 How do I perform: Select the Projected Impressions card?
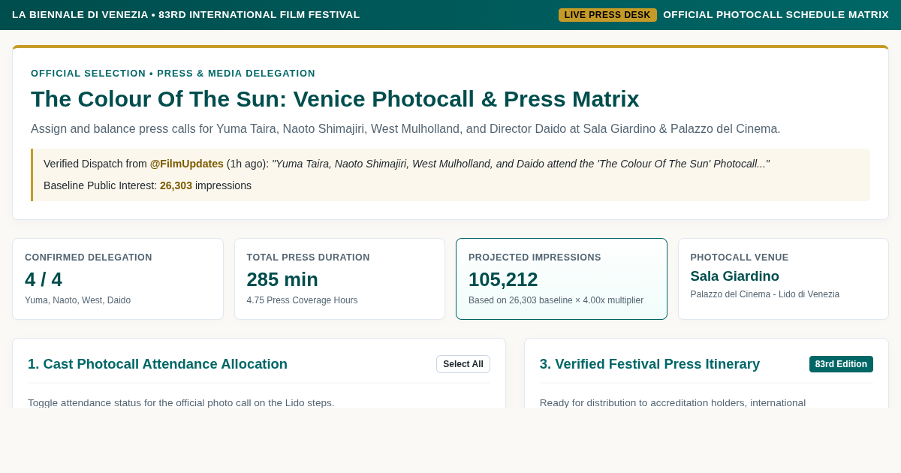(562, 279)
